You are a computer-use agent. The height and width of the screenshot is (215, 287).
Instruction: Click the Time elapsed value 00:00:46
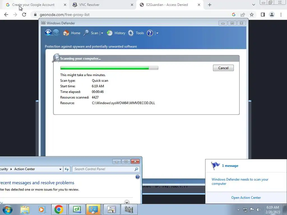point(98,92)
